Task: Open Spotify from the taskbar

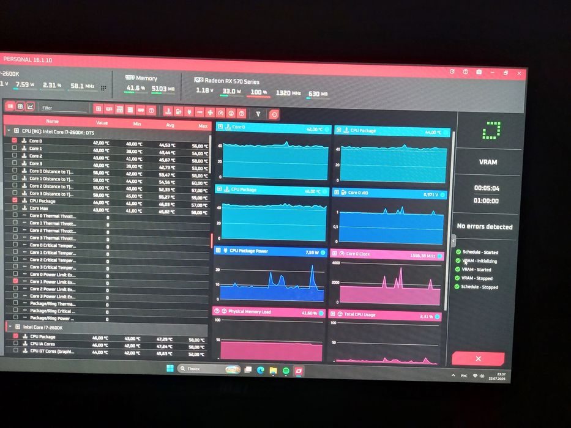Action: coord(286,371)
